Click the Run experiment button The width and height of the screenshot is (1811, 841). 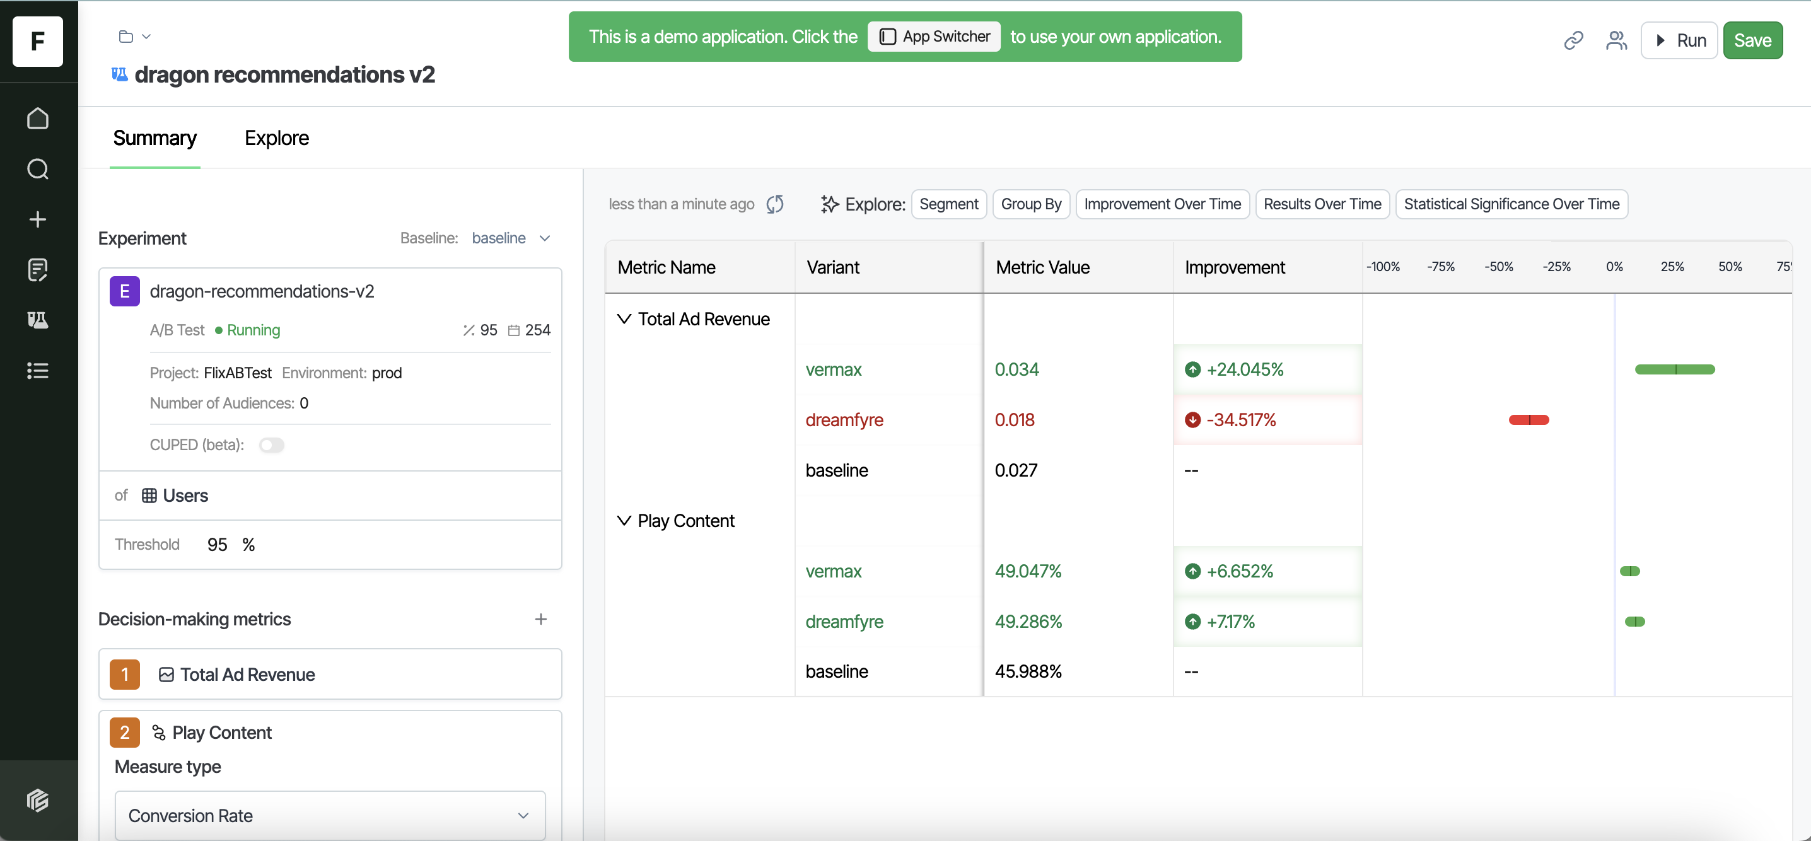point(1680,39)
